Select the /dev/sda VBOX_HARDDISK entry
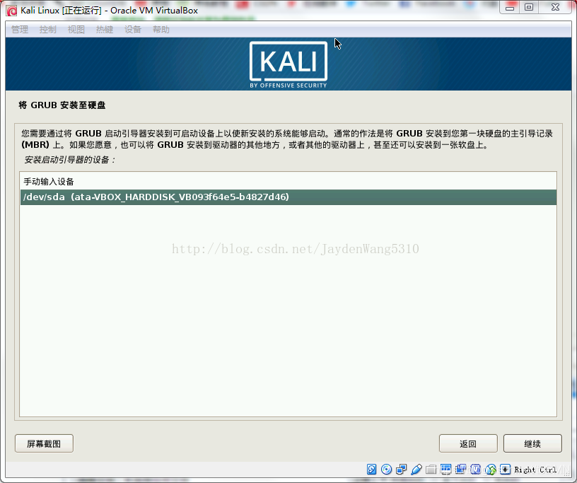Image resolution: width=577 pixels, height=483 pixels. click(288, 197)
